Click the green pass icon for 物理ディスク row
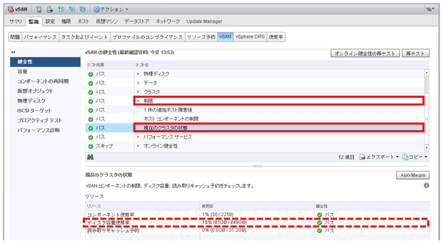Image resolution: width=441 pixels, height=245 pixels. [x=90, y=74]
